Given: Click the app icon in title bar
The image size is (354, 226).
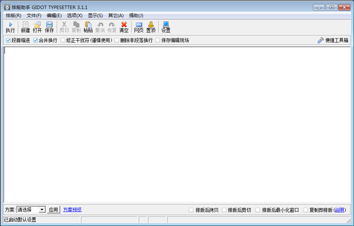Looking at the screenshot, I should (7, 7).
